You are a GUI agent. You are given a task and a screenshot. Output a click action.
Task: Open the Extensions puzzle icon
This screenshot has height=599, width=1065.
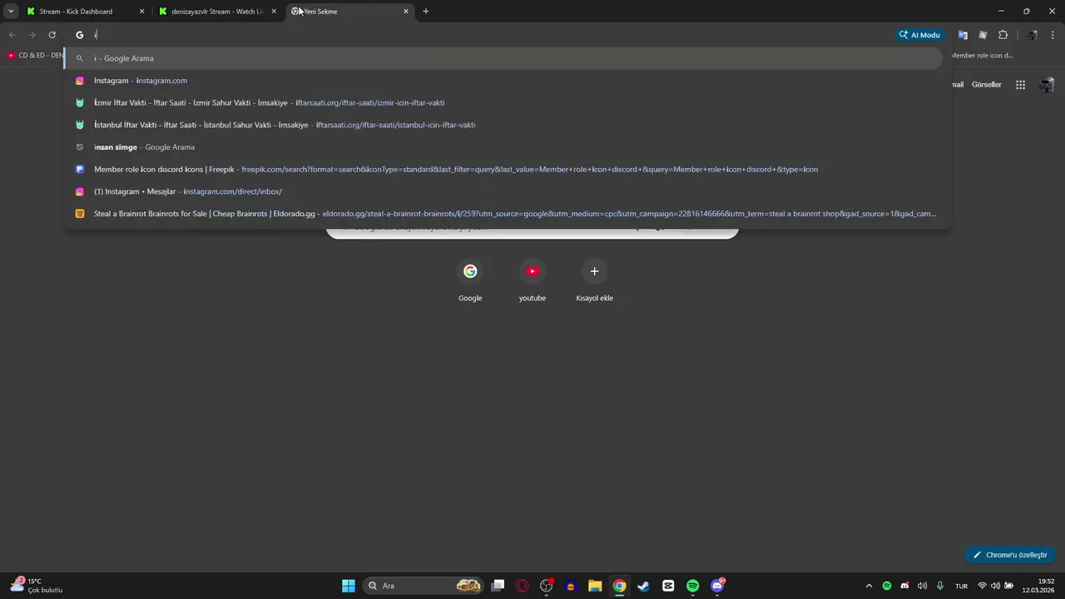(1003, 35)
